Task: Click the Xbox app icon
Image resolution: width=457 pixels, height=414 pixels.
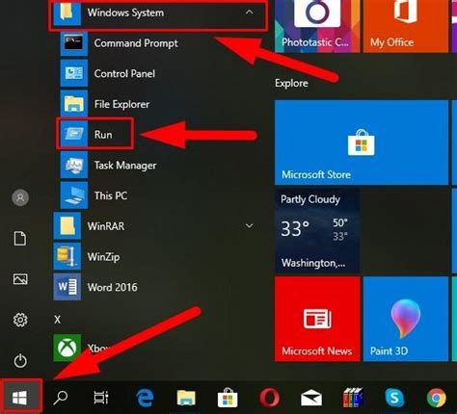Action: tap(67, 348)
